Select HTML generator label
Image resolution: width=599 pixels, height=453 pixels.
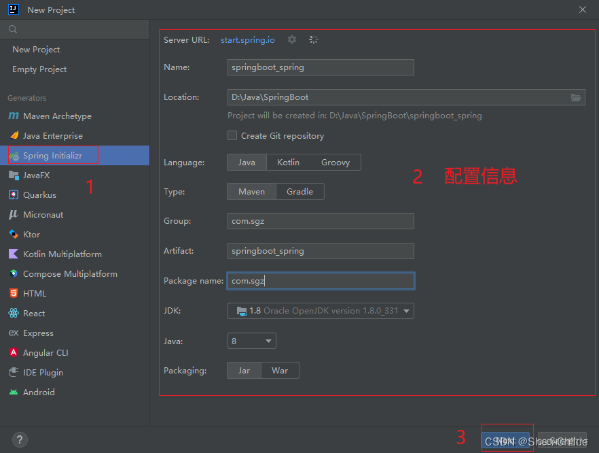coord(35,293)
